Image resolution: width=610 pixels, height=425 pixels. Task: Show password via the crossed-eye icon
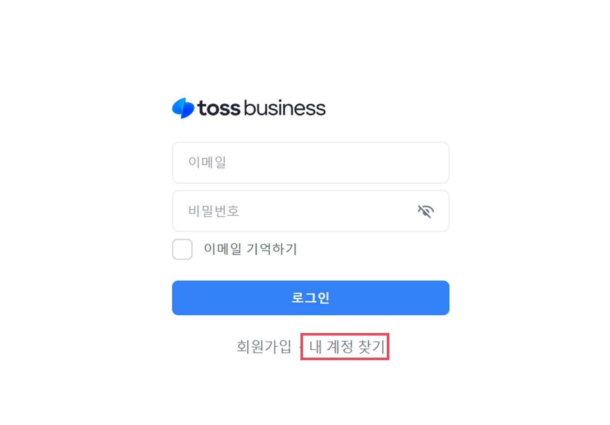click(x=426, y=211)
